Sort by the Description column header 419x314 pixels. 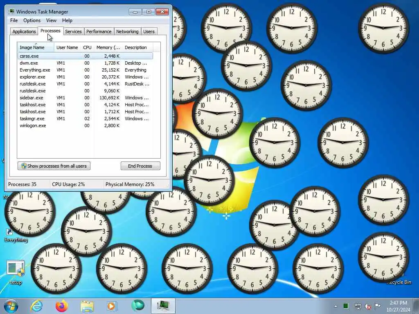pyautogui.click(x=137, y=47)
